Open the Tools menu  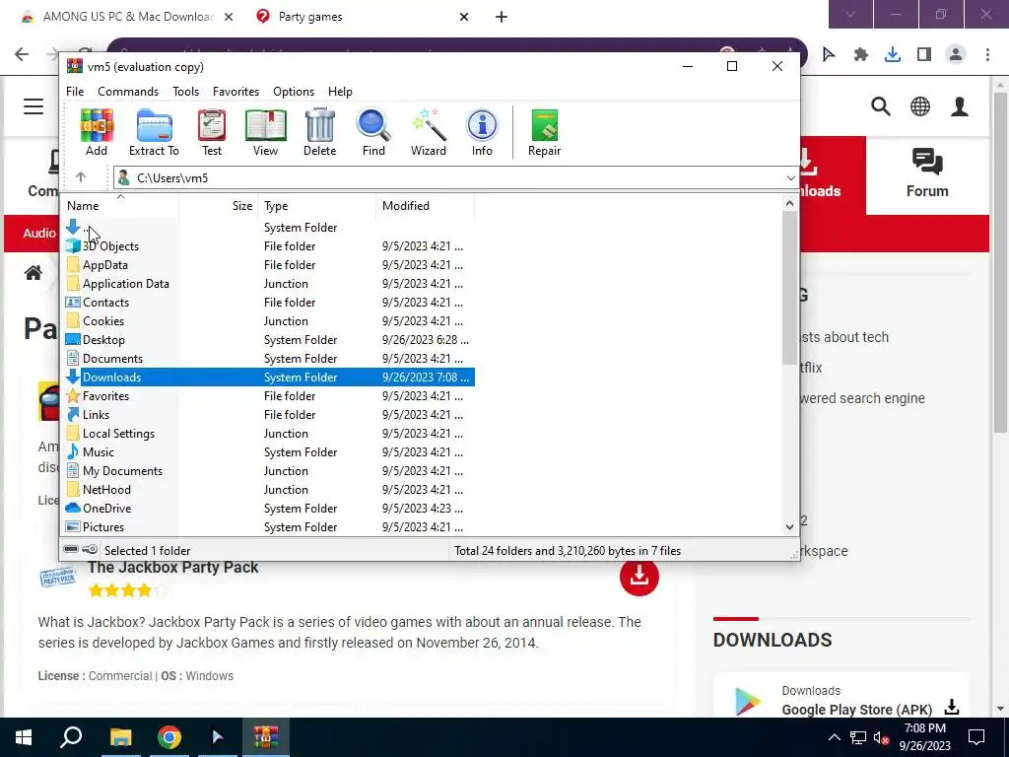pyautogui.click(x=185, y=92)
